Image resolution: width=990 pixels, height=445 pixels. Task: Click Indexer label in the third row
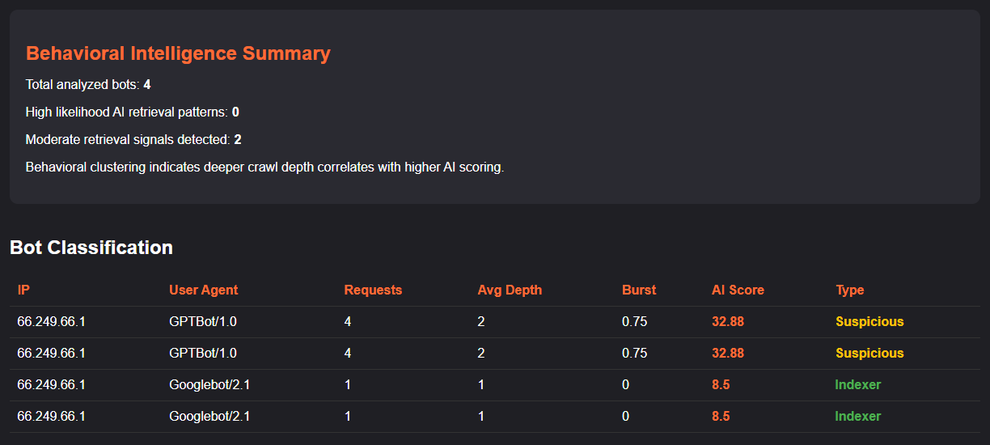[x=858, y=384]
